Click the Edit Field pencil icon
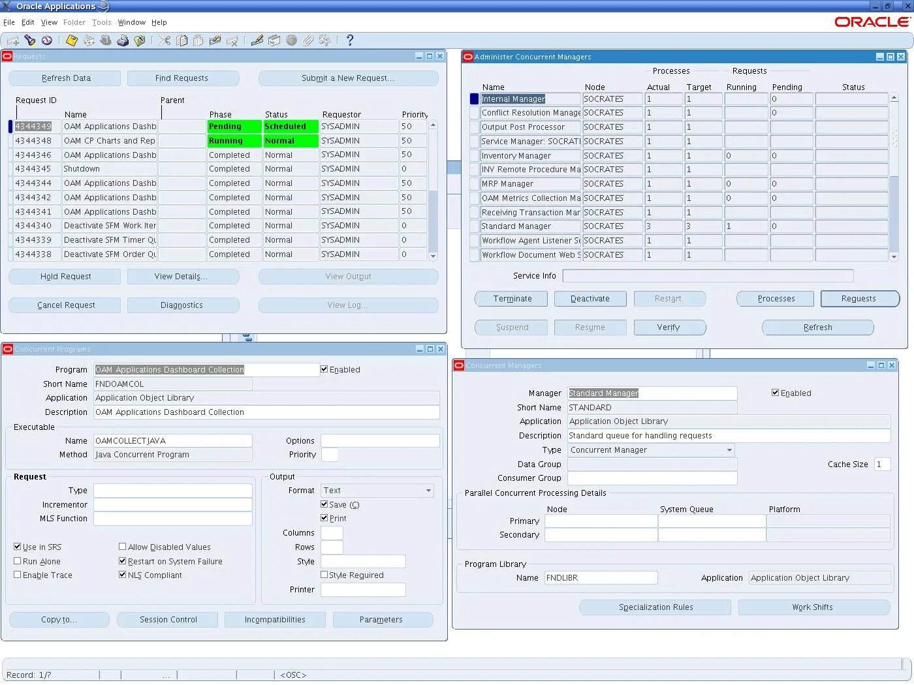Image resolution: width=914 pixels, height=685 pixels. pyautogui.click(x=257, y=40)
